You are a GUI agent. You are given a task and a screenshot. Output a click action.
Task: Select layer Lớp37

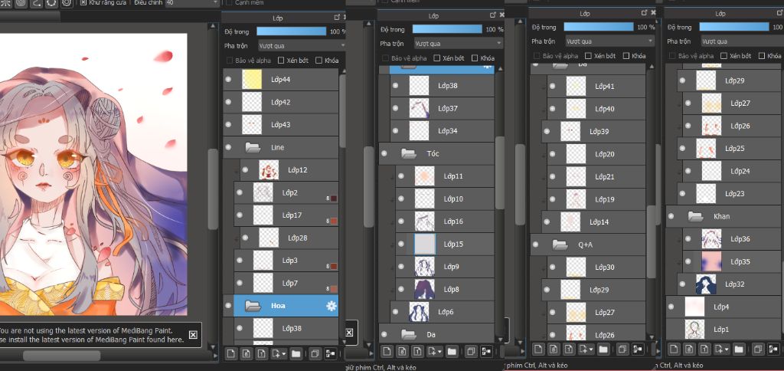tap(443, 108)
